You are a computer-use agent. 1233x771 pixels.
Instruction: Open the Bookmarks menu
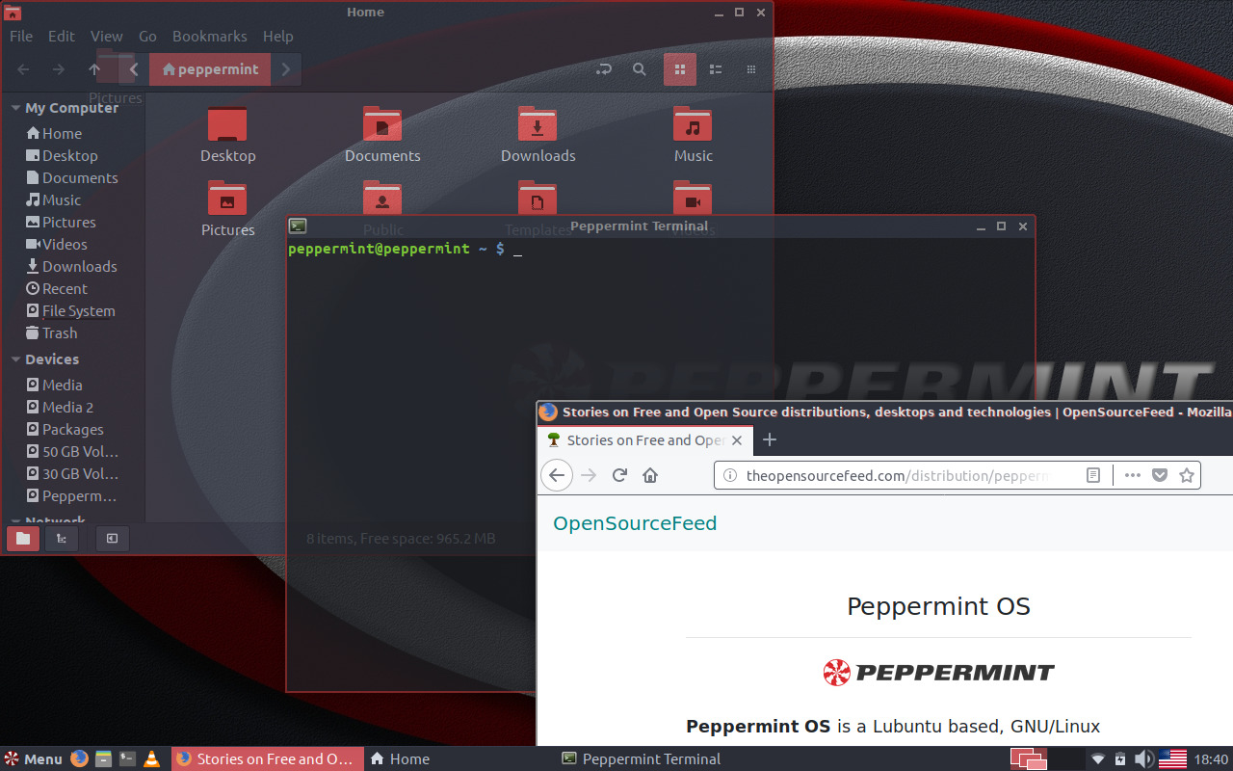[210, 36]
